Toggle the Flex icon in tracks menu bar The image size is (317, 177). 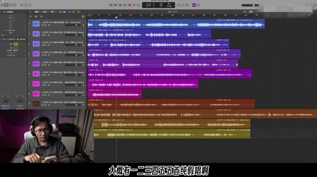[x=73, y=12]
